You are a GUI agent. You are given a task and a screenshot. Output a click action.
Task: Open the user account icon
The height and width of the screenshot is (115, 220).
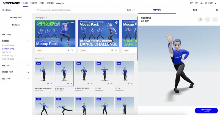[201, 3]
